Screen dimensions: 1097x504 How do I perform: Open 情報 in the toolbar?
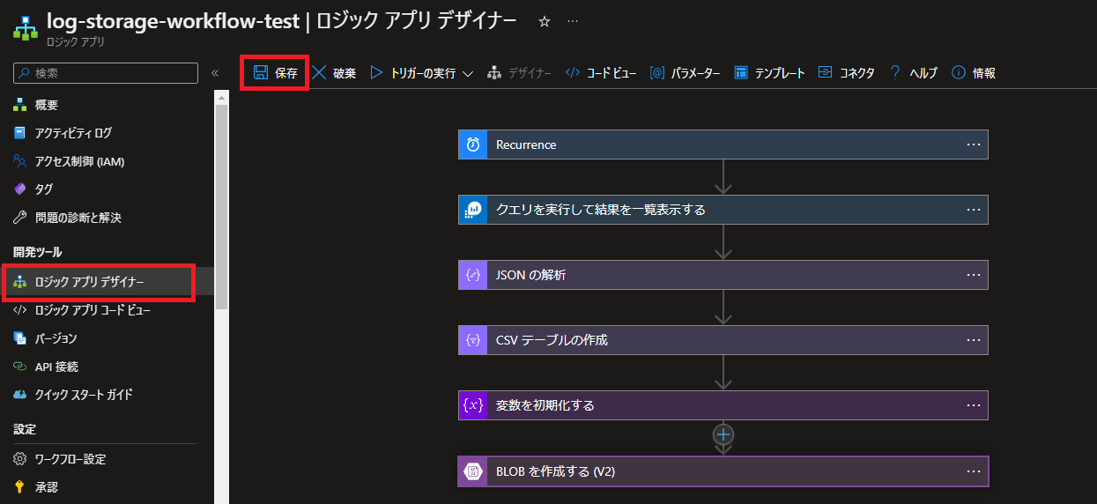[974, 73]
